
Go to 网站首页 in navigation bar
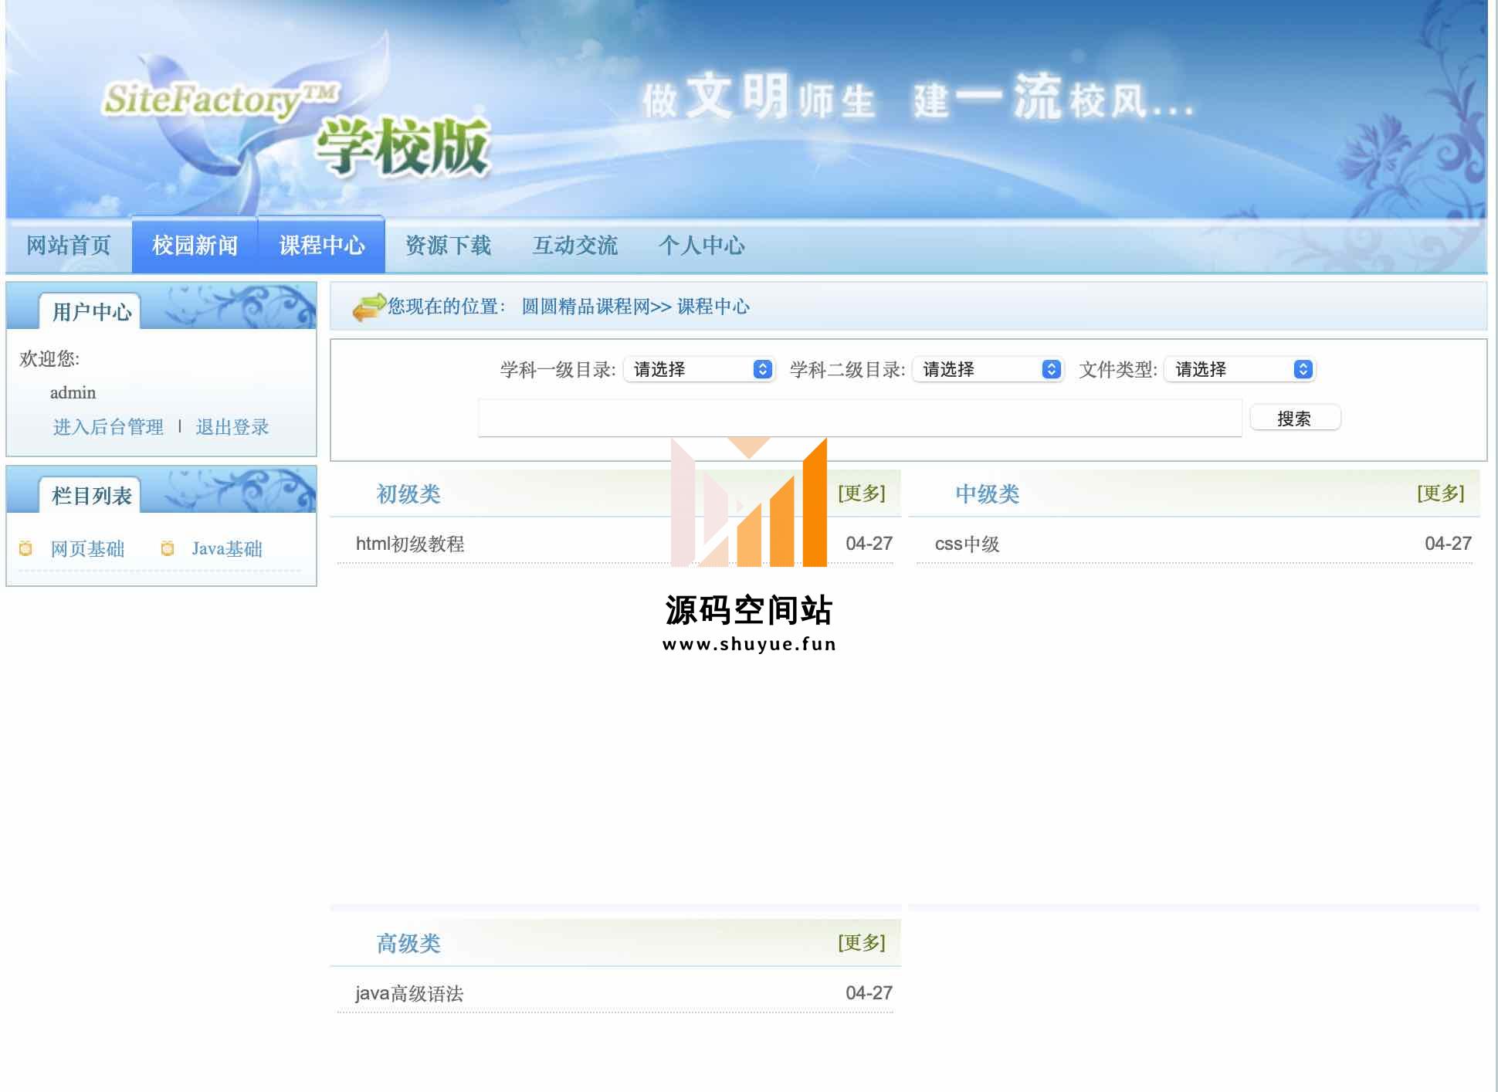pyautogui.click(x=69, y=246)
